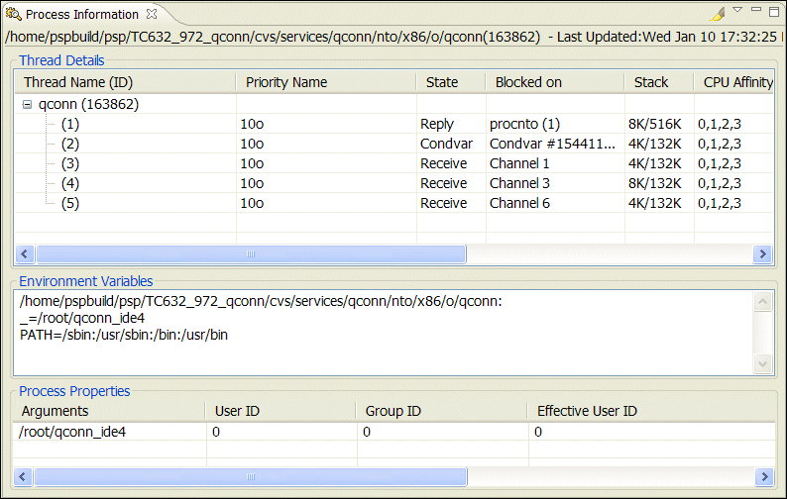Screen dimensions: 787x499
Task: Collapse the qconn (163862) tree node
Action: pyautogui.click(x=28, y=104)
